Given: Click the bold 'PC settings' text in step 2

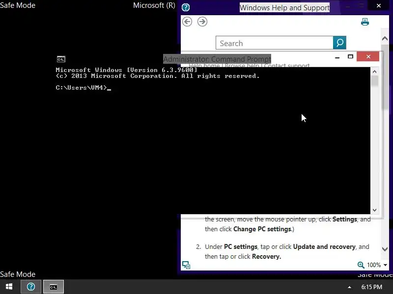Looking at the screenshot, I should [x=241, y=247].
